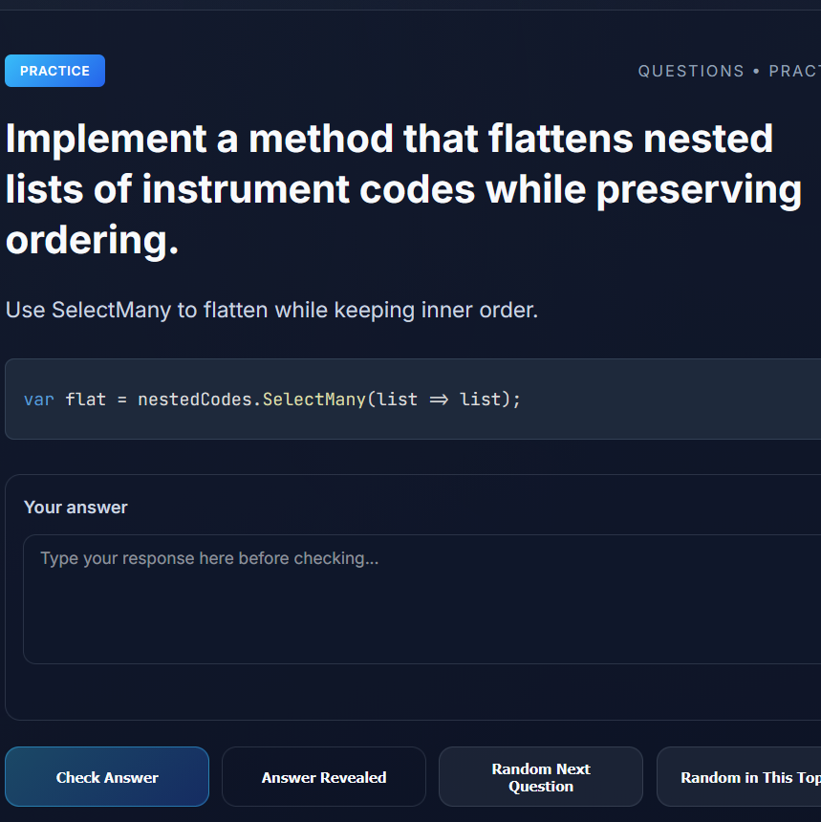Click the semicolon ending the code line
Image resolution: width=821 pixels, height=822 pixels.
coord(517,399)
